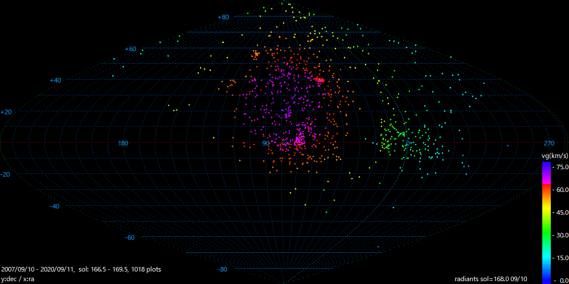Click the 30.0 velocity scale value
569x284 pixels.
[560, 235]
